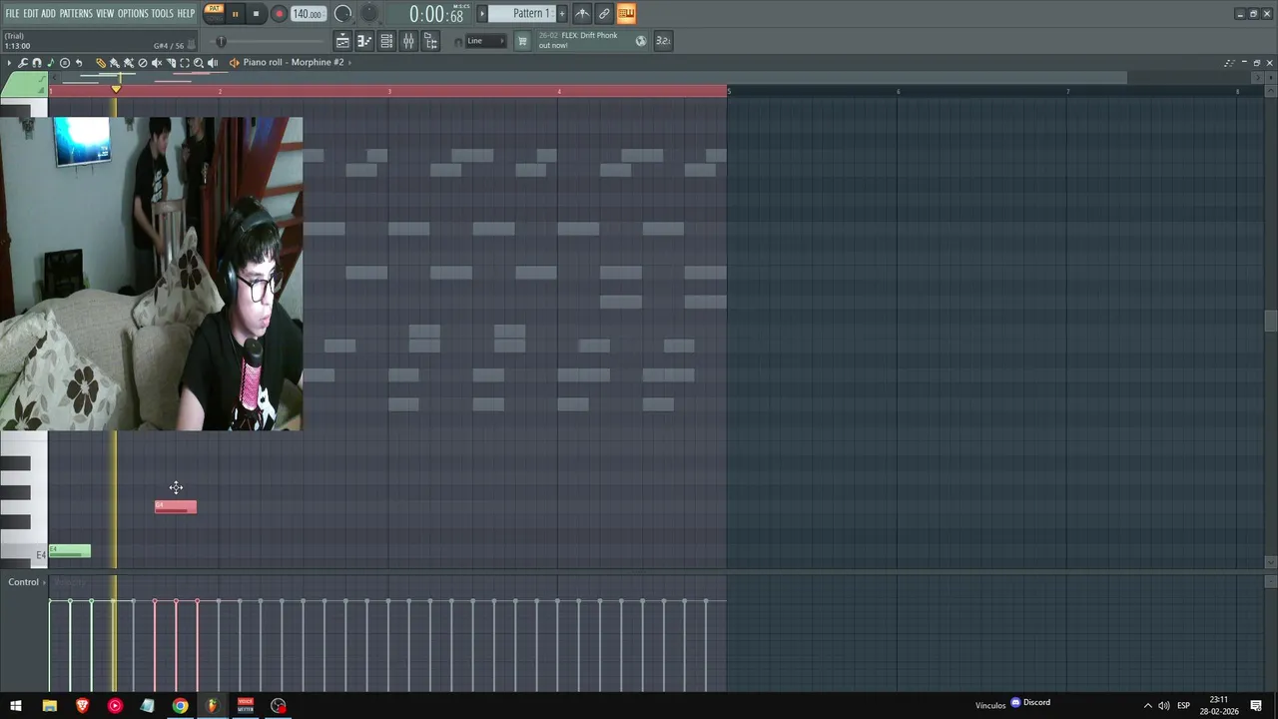Select the Draw pencil tool
Screen dimensions: 1278x719
101,63
